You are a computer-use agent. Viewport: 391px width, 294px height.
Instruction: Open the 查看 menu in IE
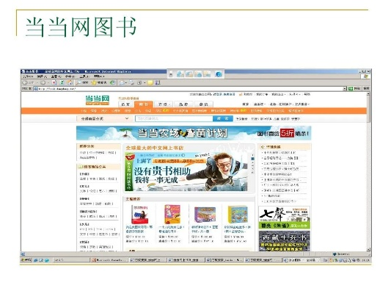(x=56, y=76)
